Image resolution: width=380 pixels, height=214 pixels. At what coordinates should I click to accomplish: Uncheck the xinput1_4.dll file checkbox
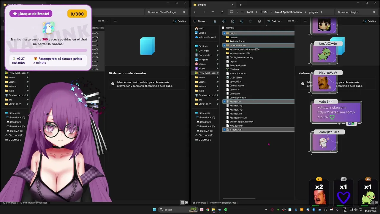pos(224,130)
